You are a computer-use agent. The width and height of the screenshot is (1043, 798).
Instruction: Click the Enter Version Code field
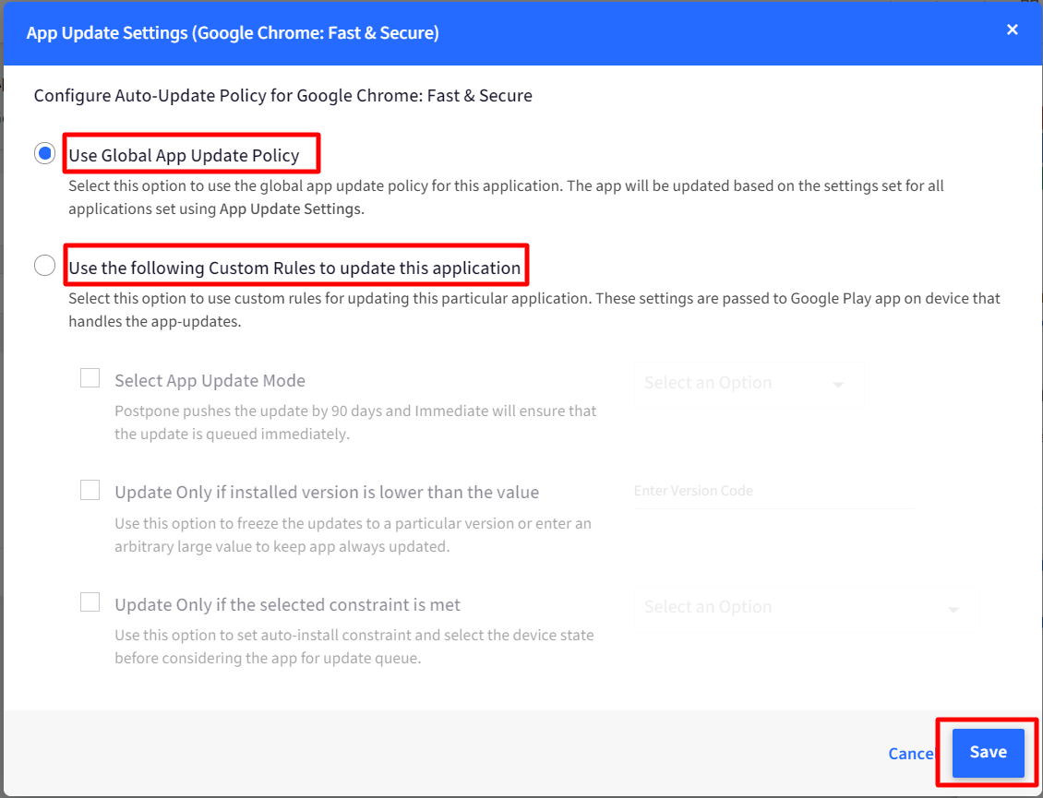click(x=774, y=492)
